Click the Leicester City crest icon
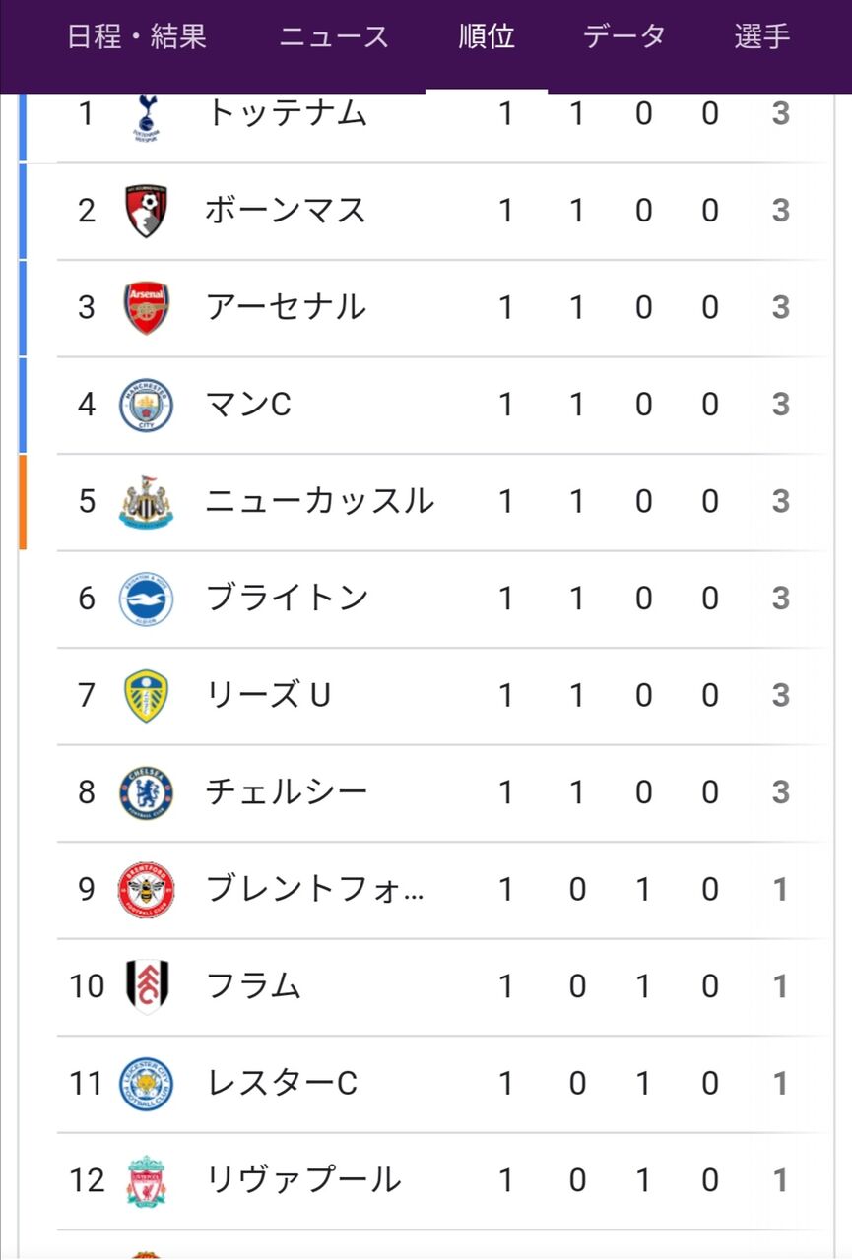The width and height of the screenshot is (852, 1260). [x=146, y=1084]
